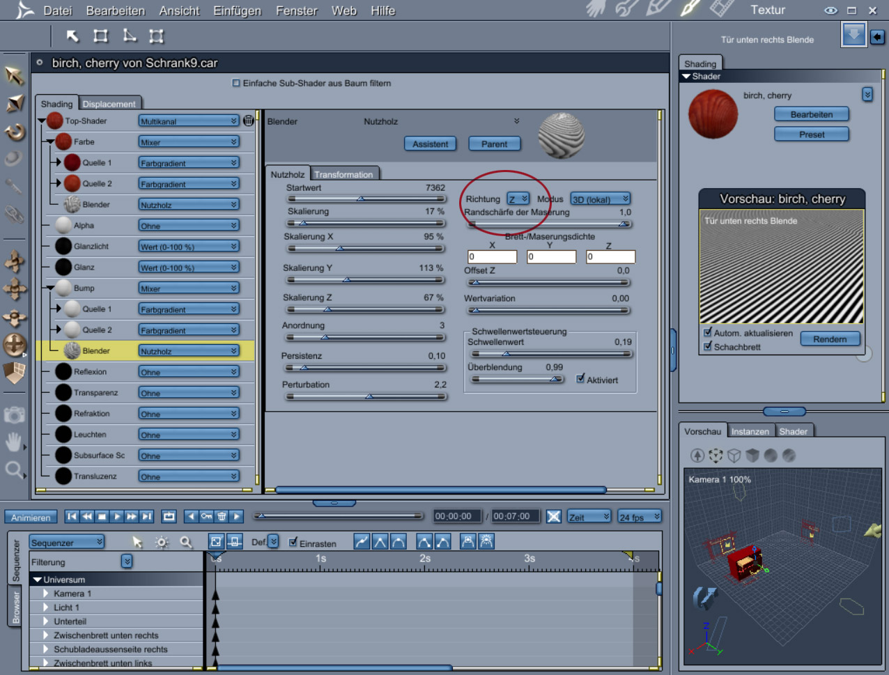Open the Bearbeiten menu

[x=116, y=10]
